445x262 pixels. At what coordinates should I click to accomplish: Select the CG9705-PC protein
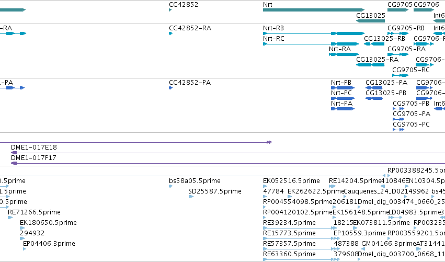coord(398,130)
